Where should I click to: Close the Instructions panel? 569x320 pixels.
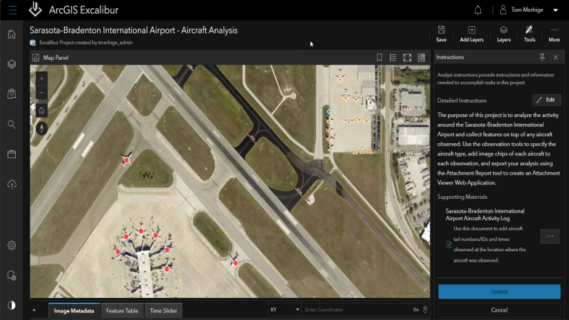coord(556,57)
